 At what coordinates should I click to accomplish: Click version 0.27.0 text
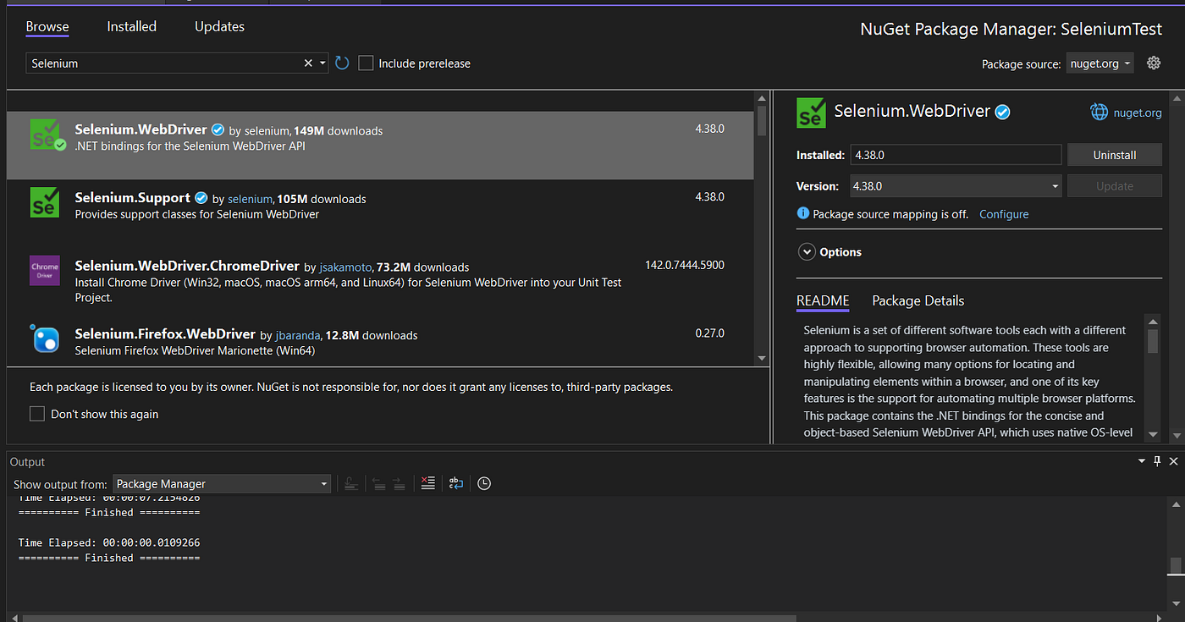710,333
